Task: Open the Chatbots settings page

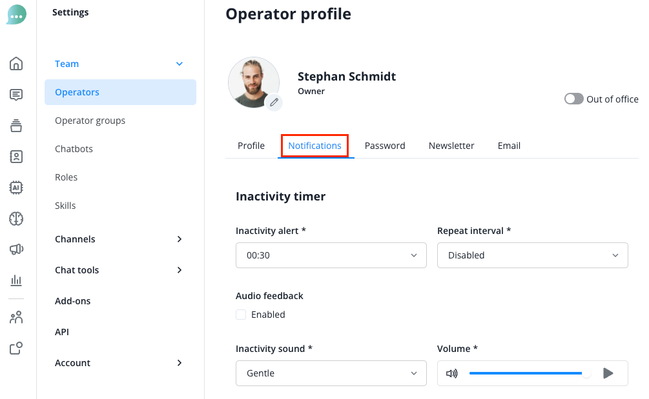Action: [74, 149]
